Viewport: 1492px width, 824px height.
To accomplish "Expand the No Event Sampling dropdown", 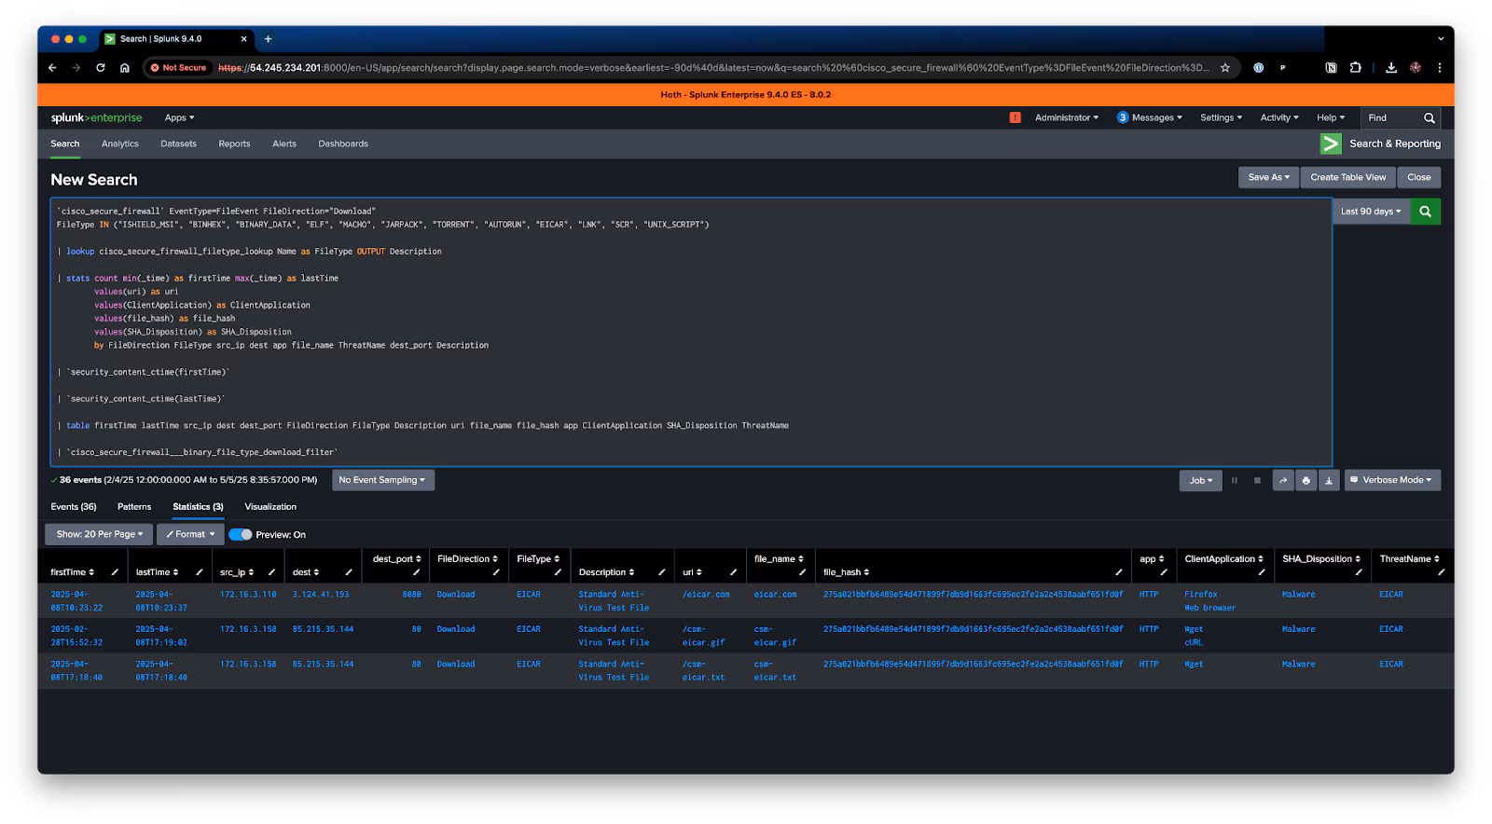I will (382, 480).
